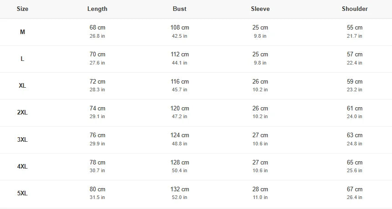Screen dimensions: 392x209
Task: Click the Size column header
Action: (22, 9)
